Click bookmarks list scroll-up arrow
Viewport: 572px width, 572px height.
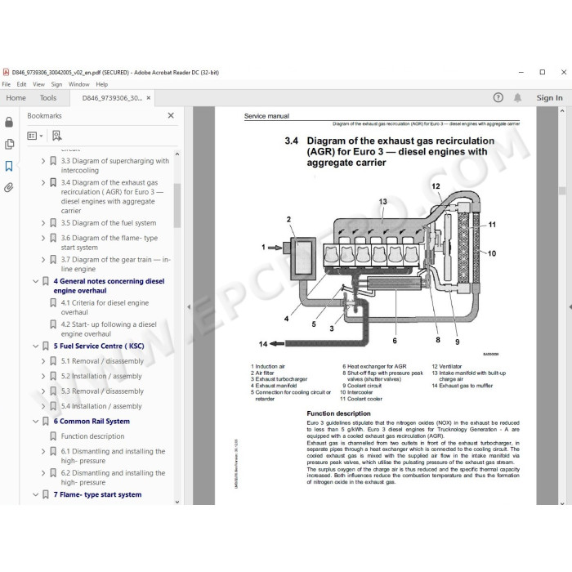pyautogui.click(x=177, y=154)
